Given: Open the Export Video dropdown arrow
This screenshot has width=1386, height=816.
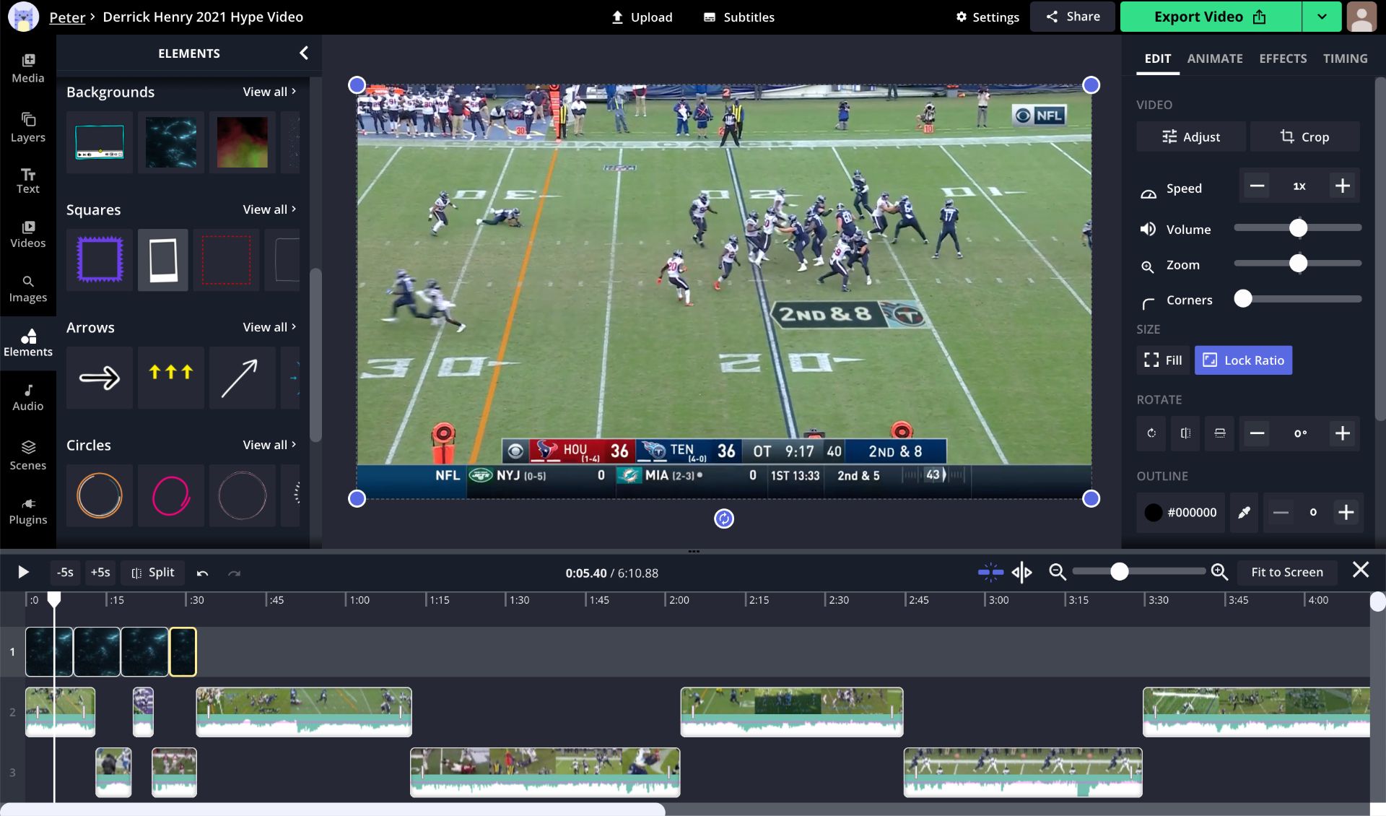Looking at the screenshot, I should (x=1322, y=17).
